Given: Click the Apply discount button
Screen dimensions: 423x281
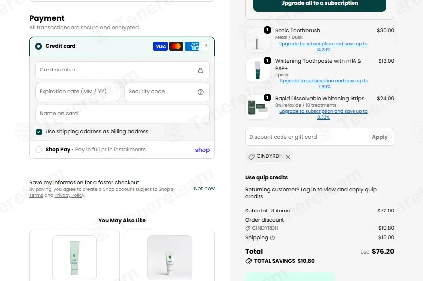Looking at the screenshot, I should 380,137.
